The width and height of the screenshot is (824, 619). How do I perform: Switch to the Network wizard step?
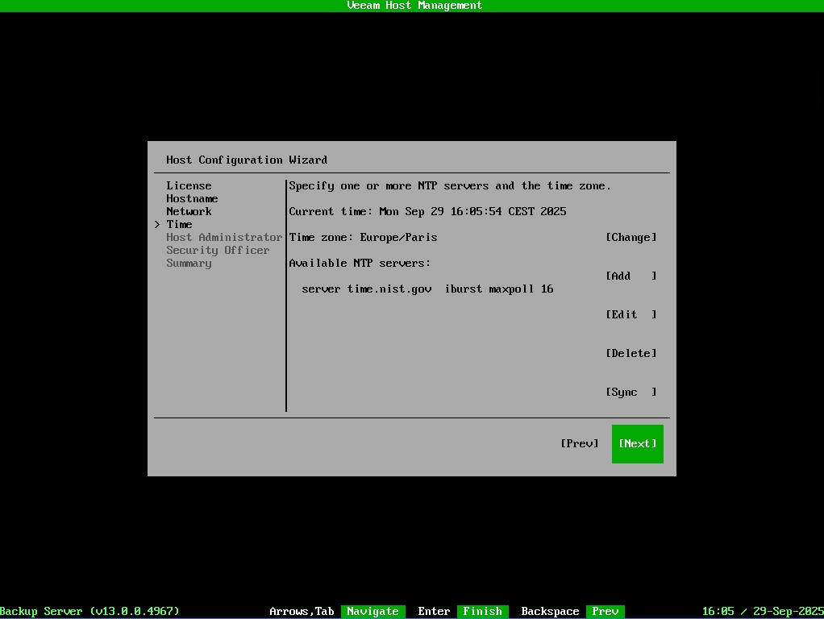click(189, 211)
